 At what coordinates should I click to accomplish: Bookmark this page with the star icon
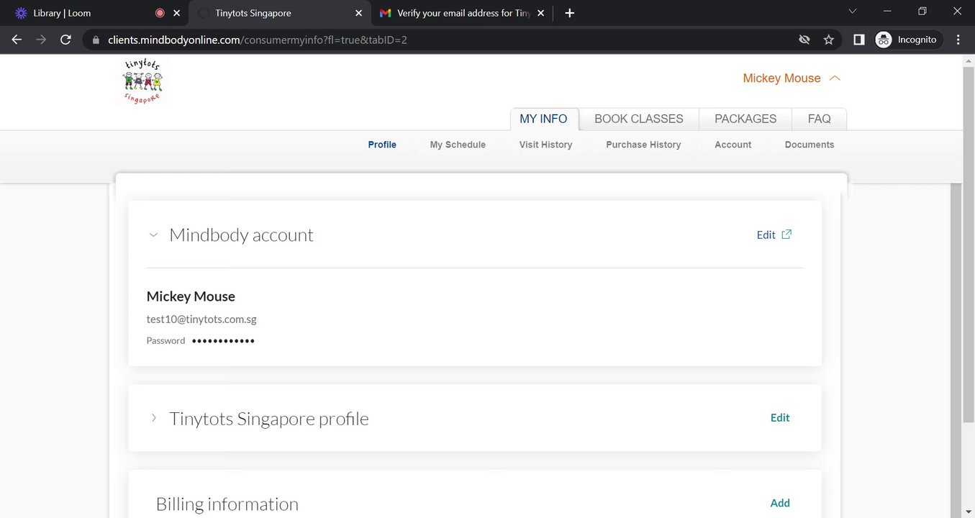click(x=828, y=40)
